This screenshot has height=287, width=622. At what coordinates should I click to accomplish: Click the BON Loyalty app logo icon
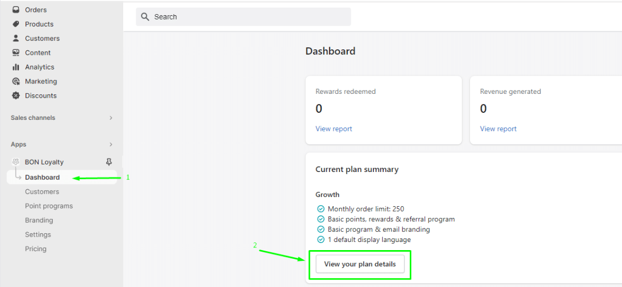click(x=16, y=162)
